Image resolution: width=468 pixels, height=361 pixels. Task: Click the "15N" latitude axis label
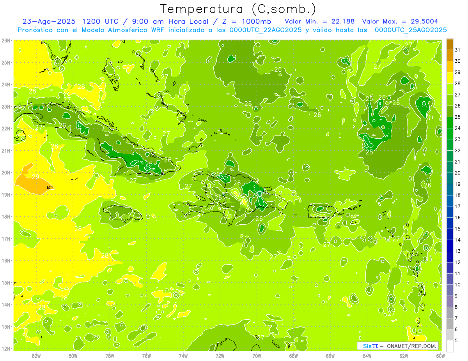[x=5, y=282]
